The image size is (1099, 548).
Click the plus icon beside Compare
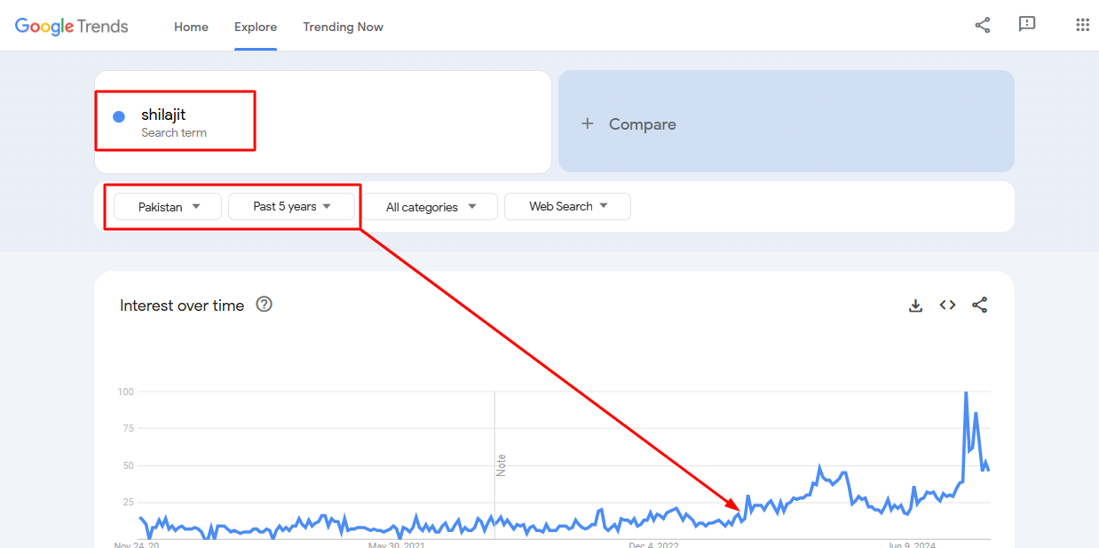[587, 123]
